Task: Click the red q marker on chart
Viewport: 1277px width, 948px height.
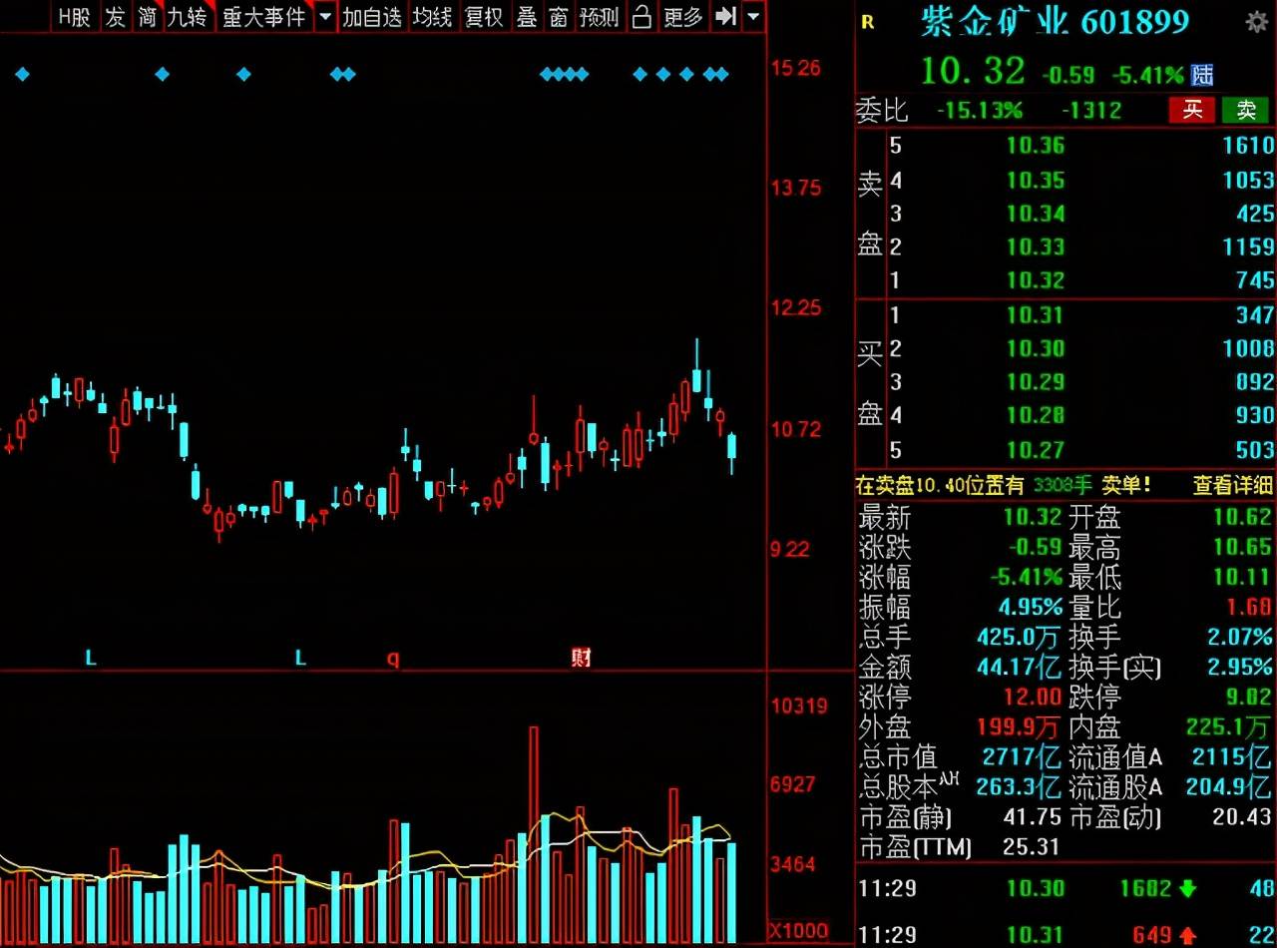Action: click(x=393, y=659)
